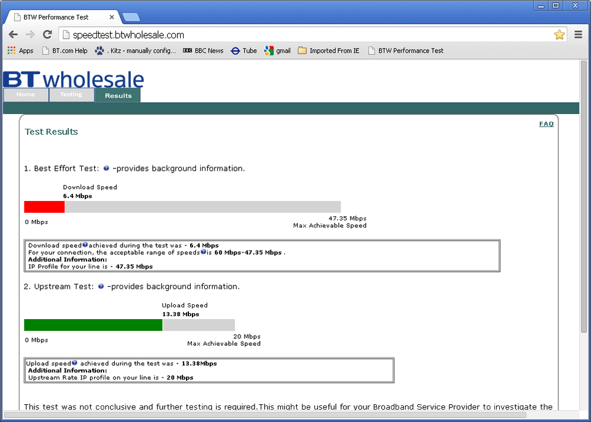Screen dimensions: 591x422
Task: Click the Test Results heading
Action: pyautogui.click(x=52, y=132)
